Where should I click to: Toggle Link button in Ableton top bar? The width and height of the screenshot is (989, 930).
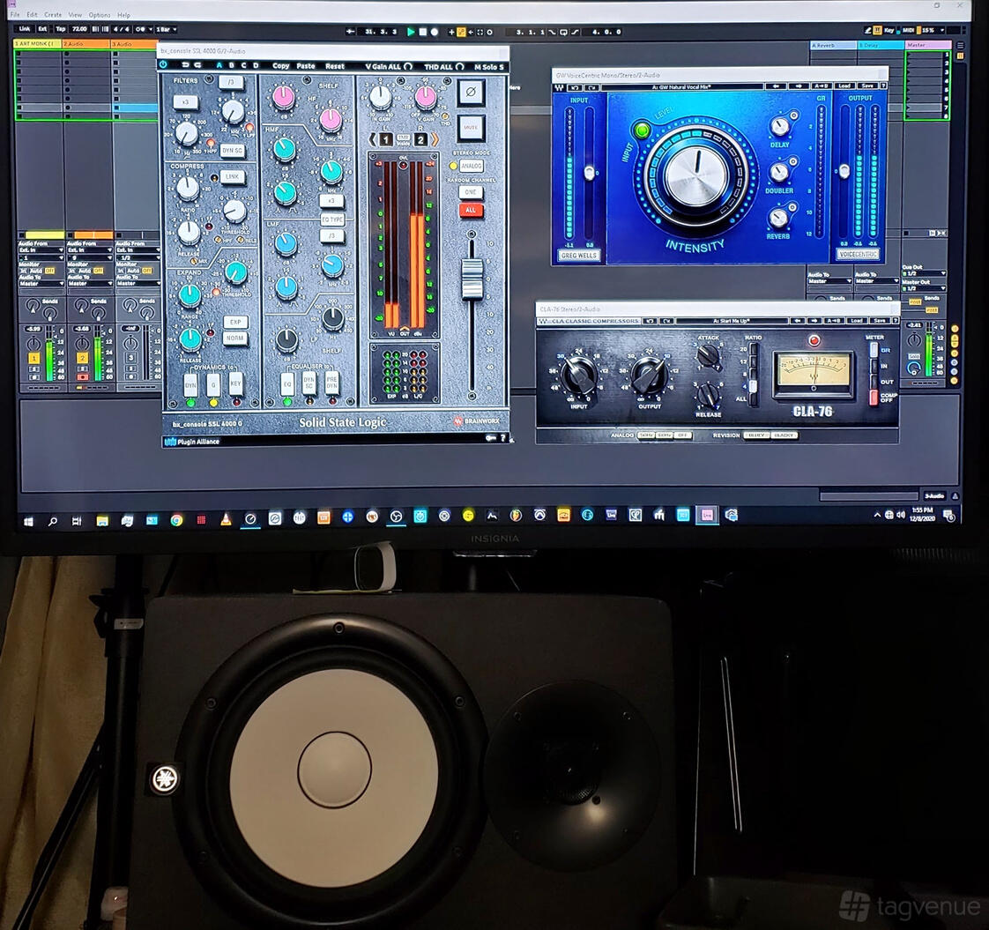[25, 29]
